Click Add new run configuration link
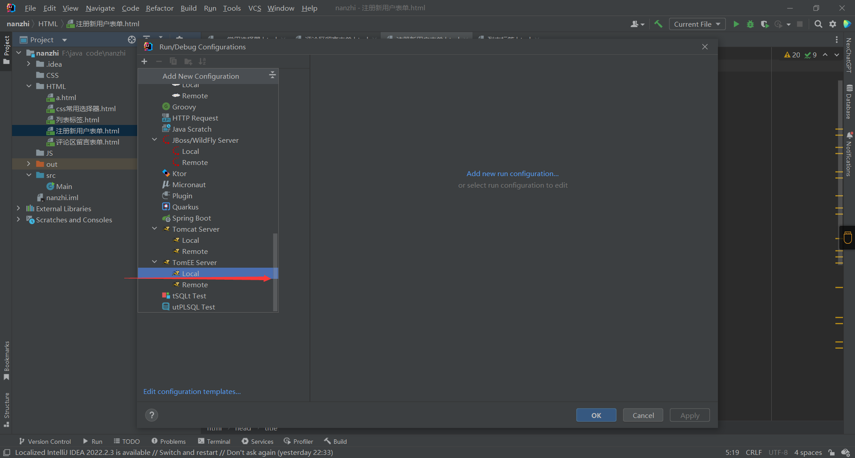The image size is (855, 458). click(x=513, y=173)
